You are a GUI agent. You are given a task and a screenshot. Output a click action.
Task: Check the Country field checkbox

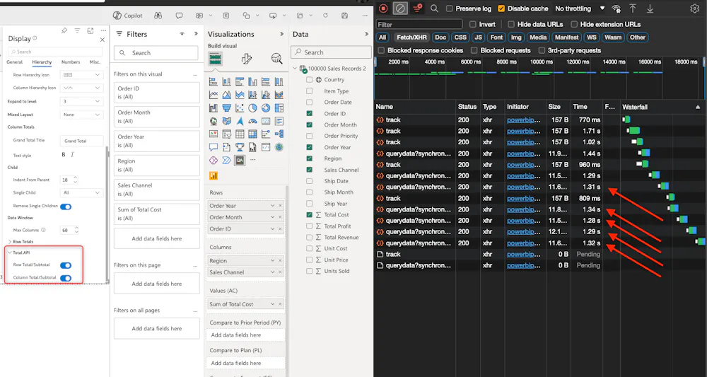[310, 80]
